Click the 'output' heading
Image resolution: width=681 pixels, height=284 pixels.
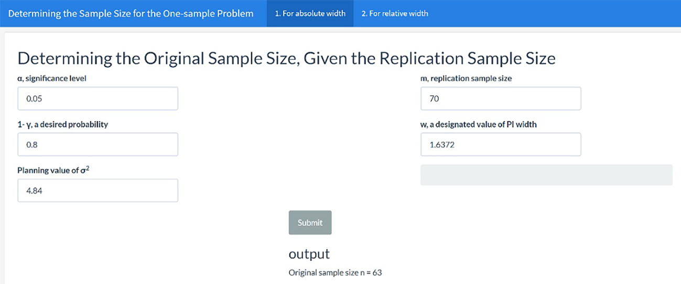point(309,254)
